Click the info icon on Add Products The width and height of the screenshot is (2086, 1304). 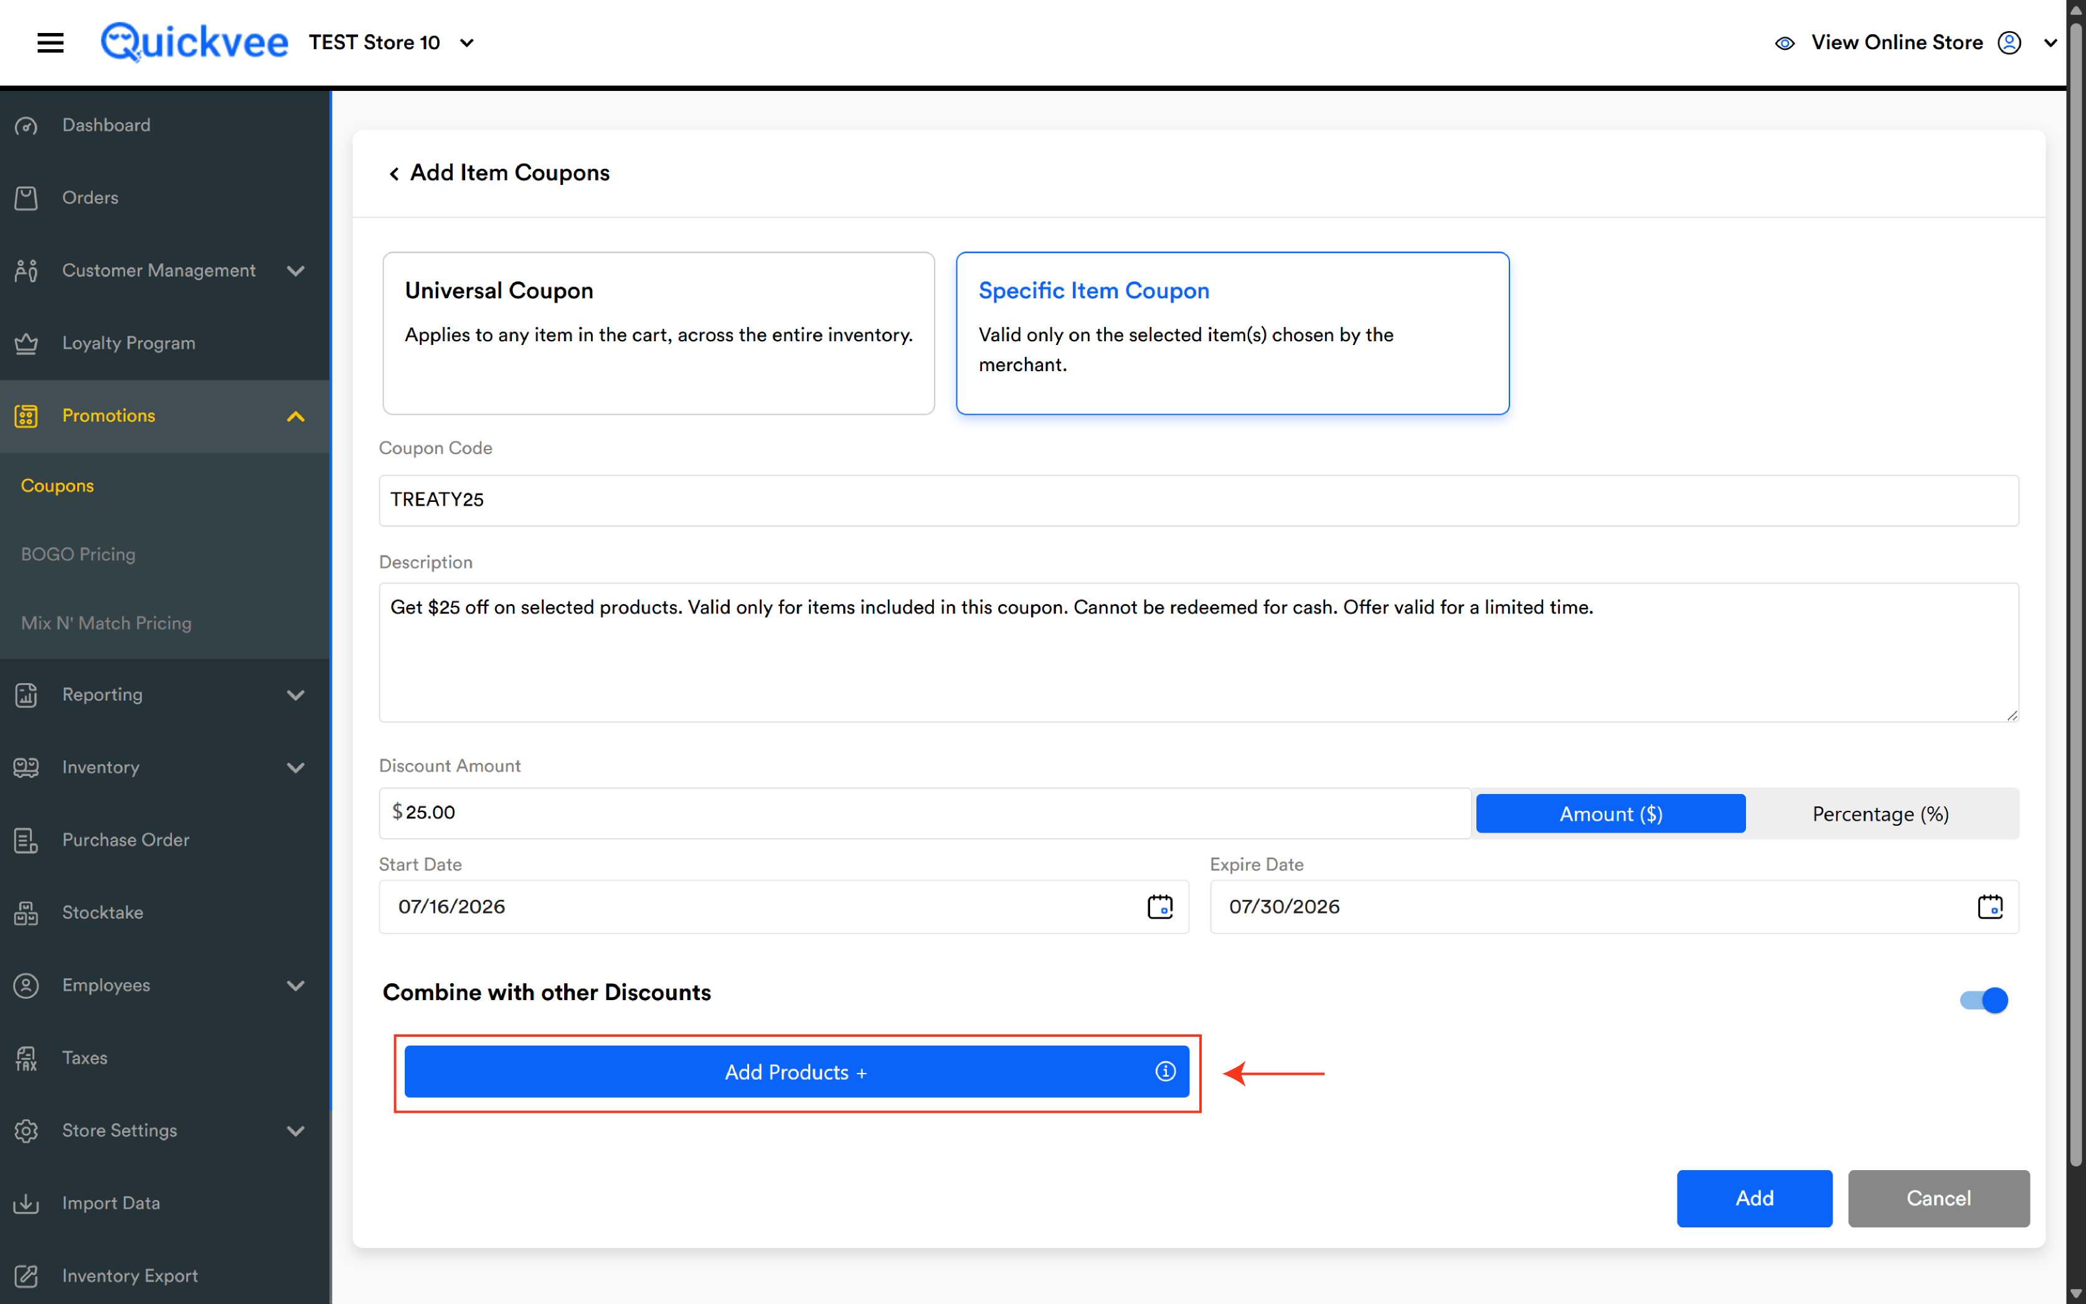(1165, 1071)
